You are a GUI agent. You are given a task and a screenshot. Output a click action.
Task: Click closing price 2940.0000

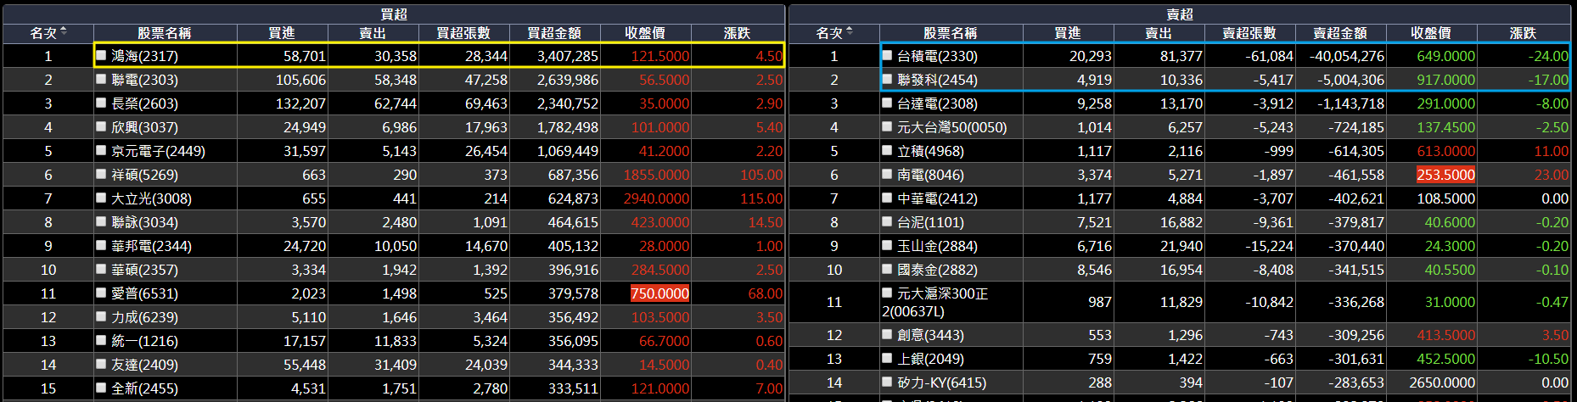tap(657, 198)
